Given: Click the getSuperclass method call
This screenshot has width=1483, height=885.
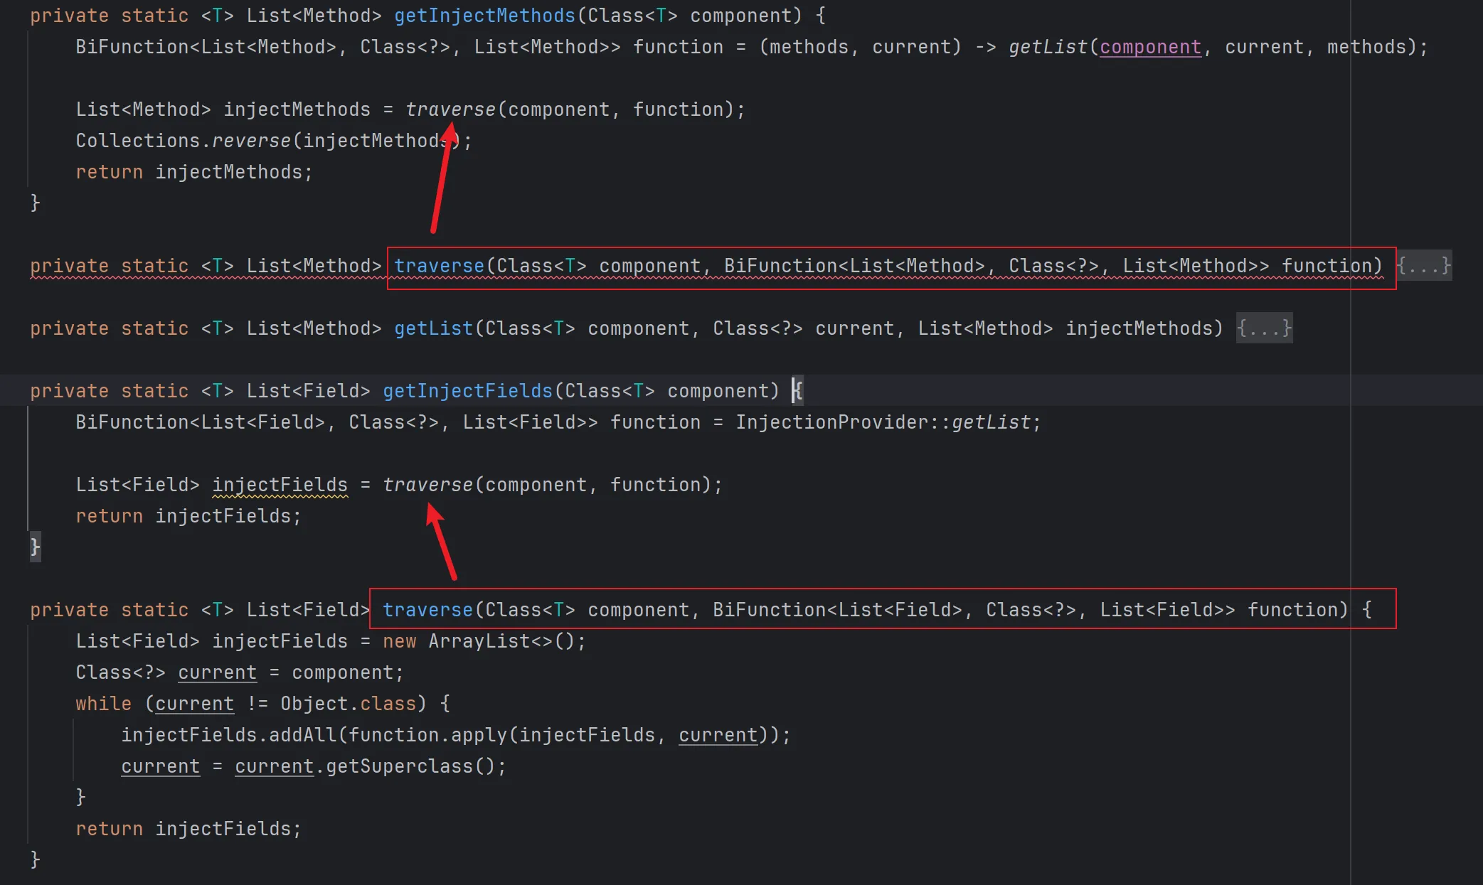Looking at the screenshot, I should tap(399, 766).
